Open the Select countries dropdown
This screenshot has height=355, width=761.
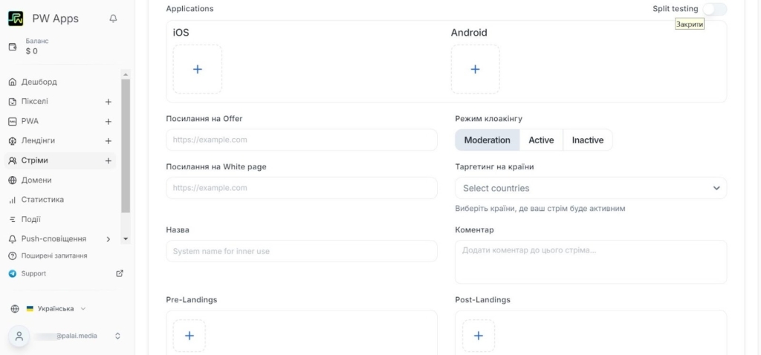pyautogui.click(x=591, y=188)
